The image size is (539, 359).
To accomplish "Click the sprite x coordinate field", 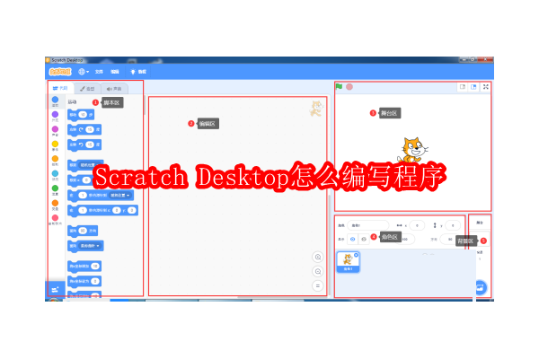I will [417, 225].
